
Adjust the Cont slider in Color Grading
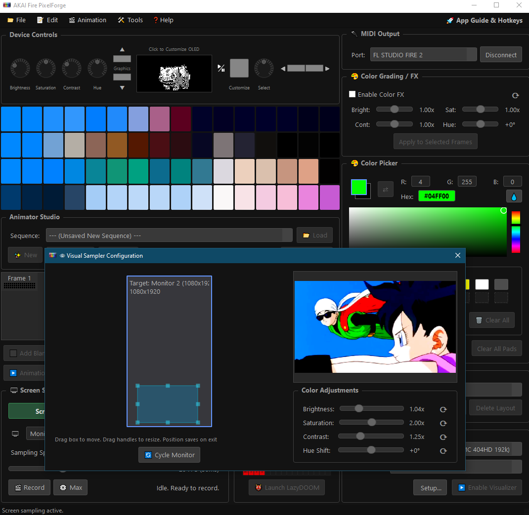point(395,124)
